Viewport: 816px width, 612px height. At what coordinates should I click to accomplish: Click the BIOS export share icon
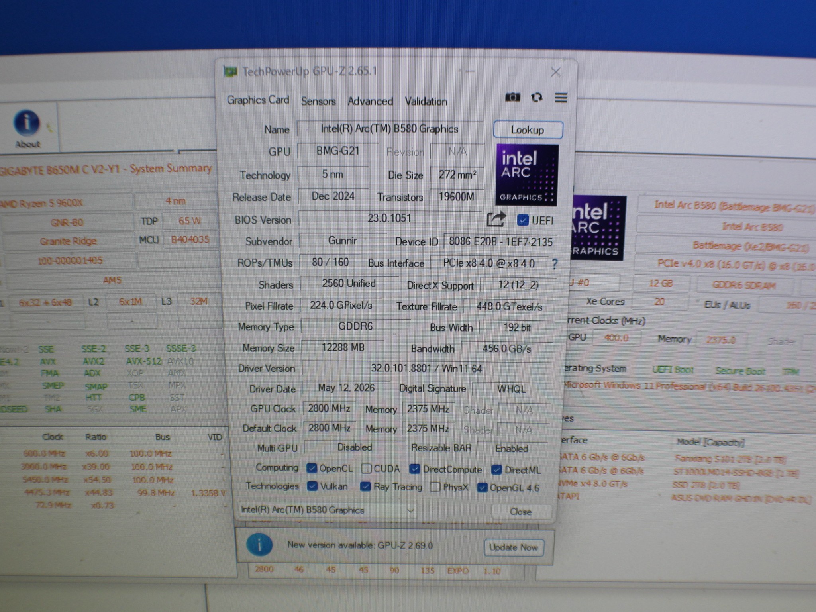pyautogui.click(x=496, y=219)
